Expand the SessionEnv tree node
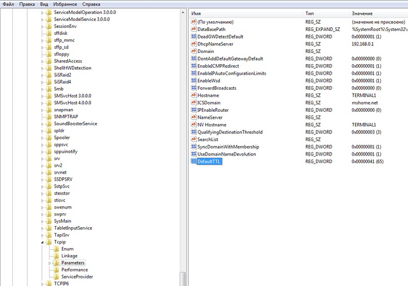Screen dimensions: 408x286 coord(42,27)
